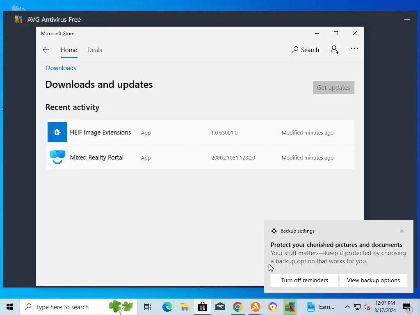Click View backup options
420x315 pixels.
(x=373, y=280)
